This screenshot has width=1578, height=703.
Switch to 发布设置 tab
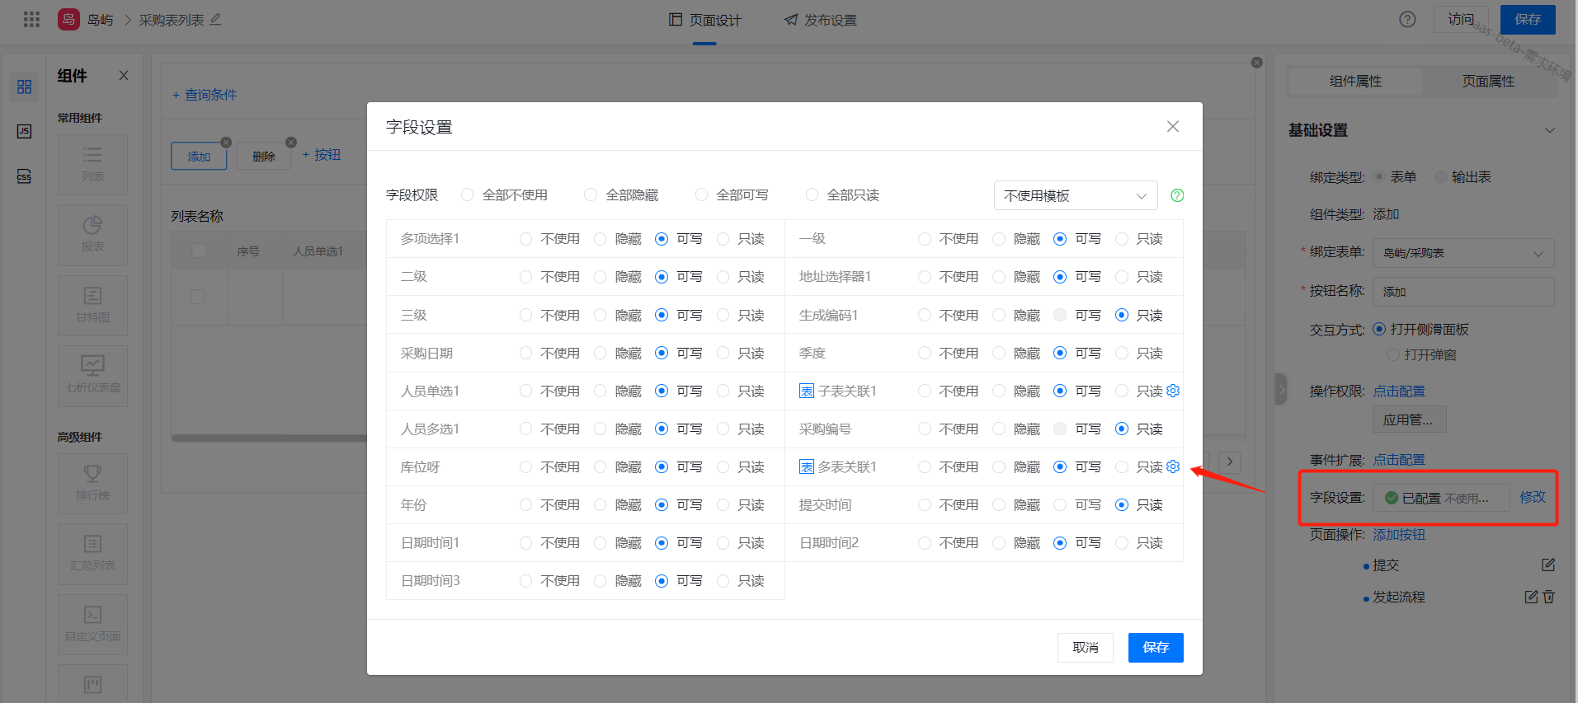click(820, 20)
